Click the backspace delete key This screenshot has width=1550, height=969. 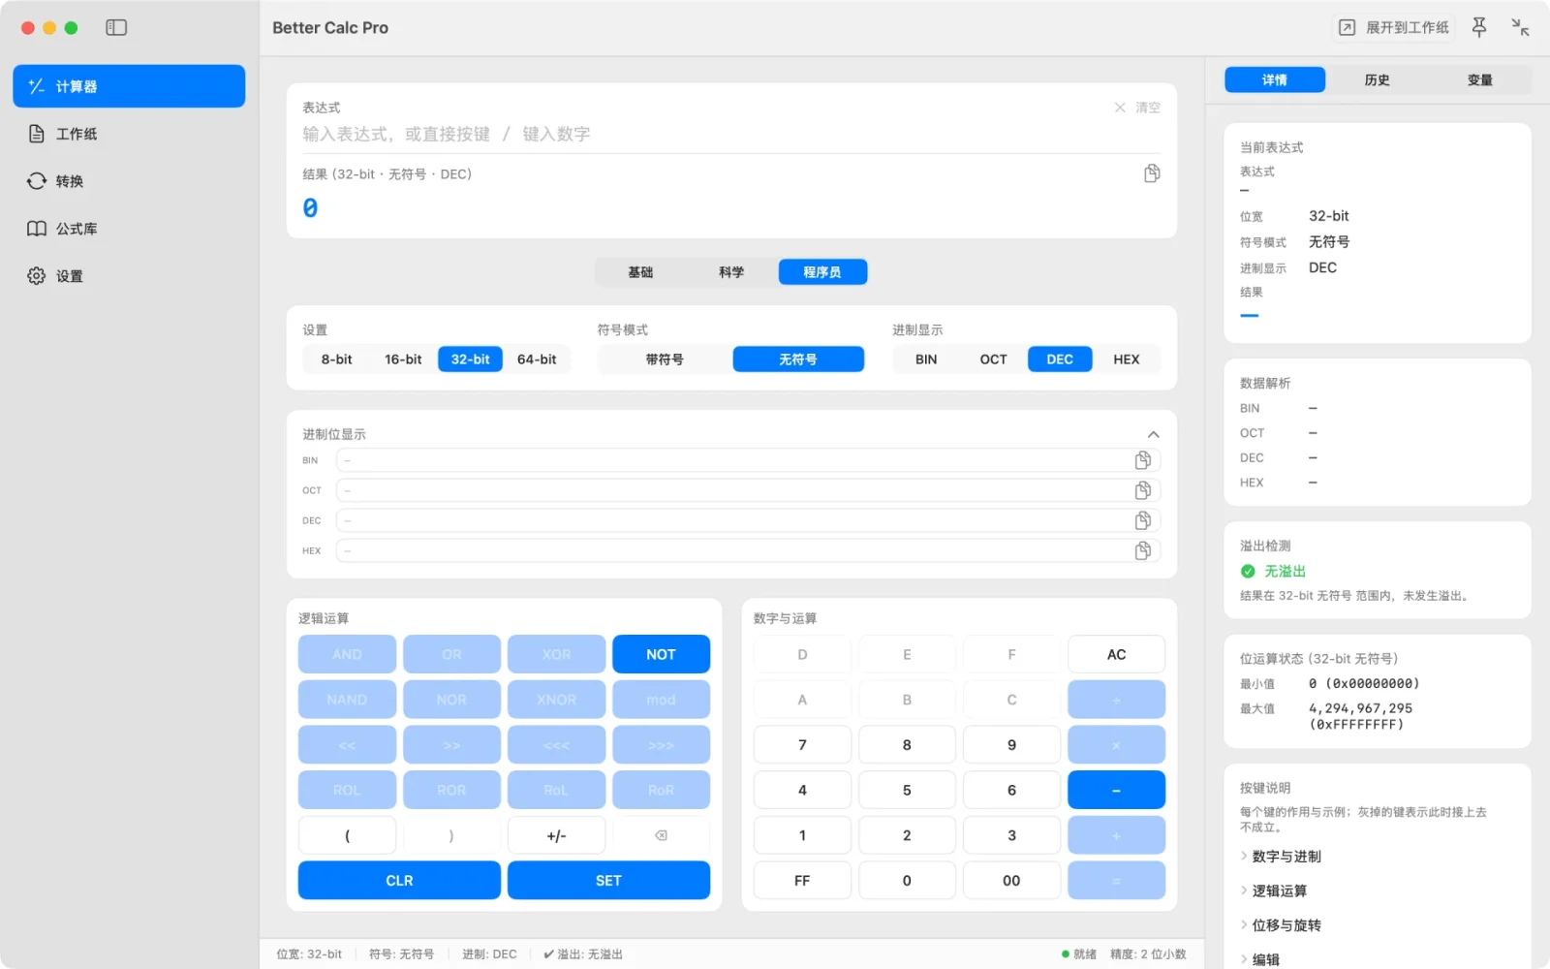(x=661, y=835)
